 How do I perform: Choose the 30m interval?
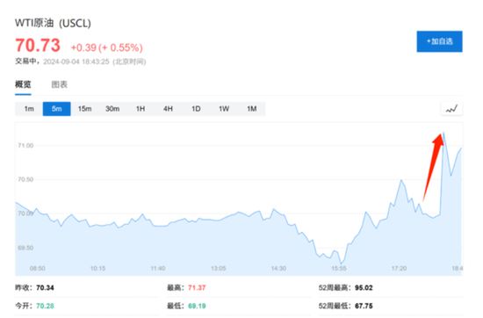pos(112,109)
